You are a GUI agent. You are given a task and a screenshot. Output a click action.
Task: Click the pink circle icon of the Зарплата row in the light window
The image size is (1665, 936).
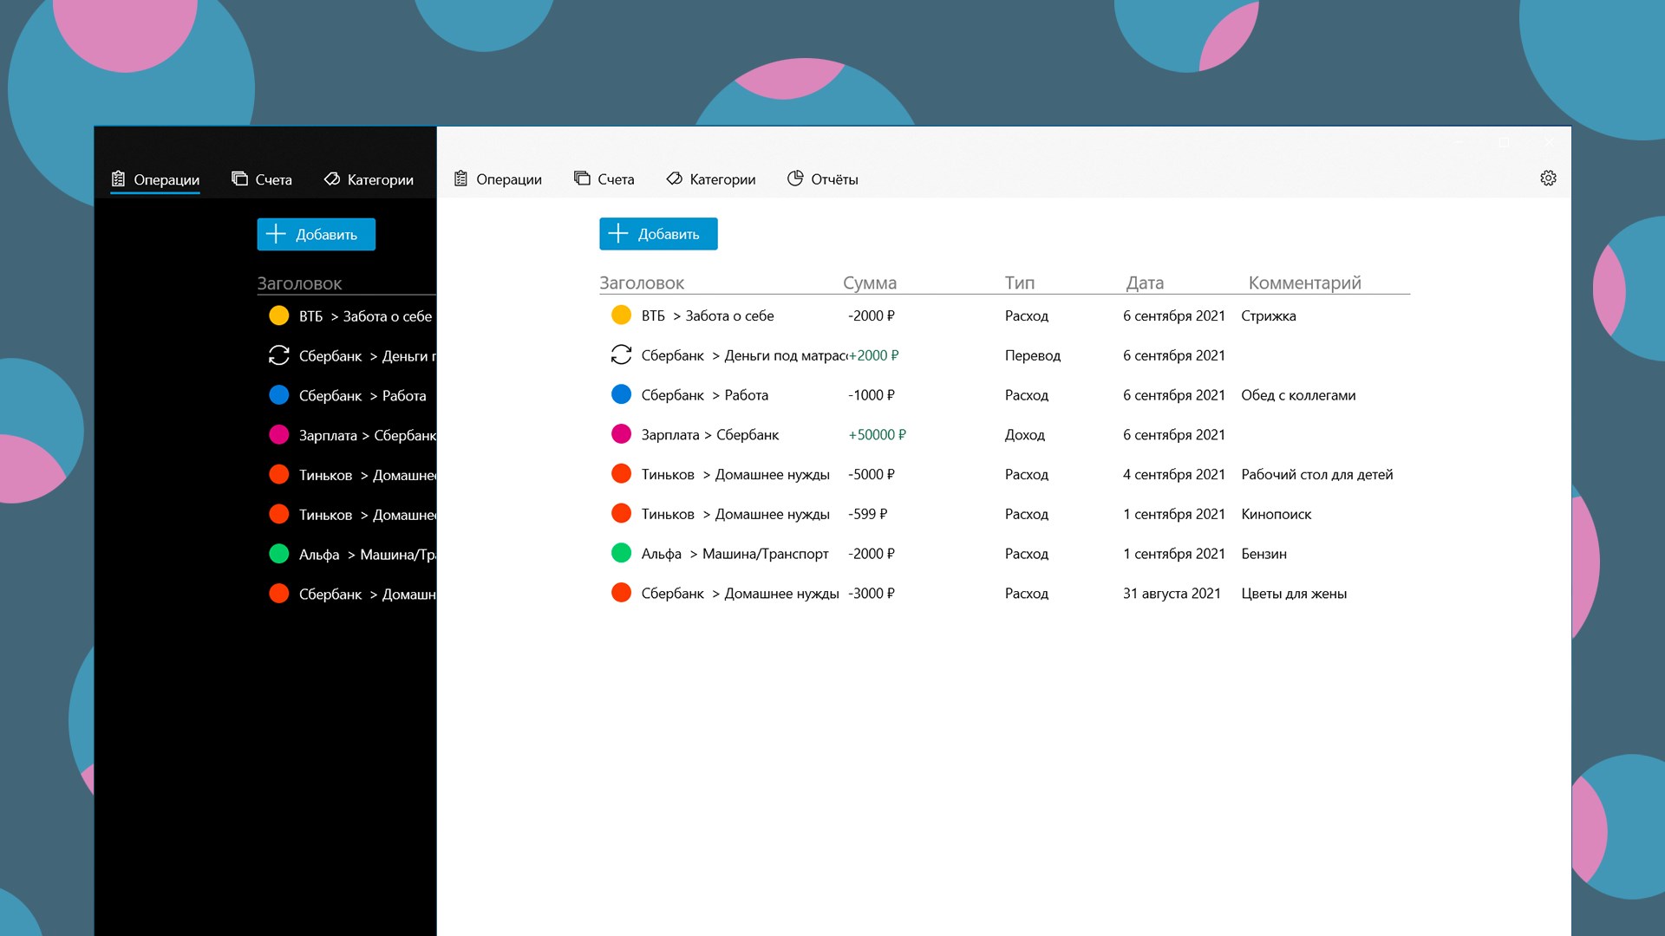click(621, 434)
